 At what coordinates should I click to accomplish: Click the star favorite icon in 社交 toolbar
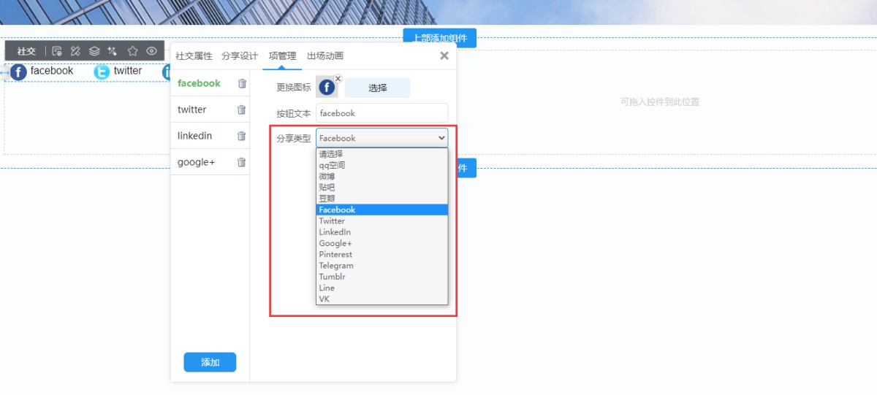tap(132, 51)
